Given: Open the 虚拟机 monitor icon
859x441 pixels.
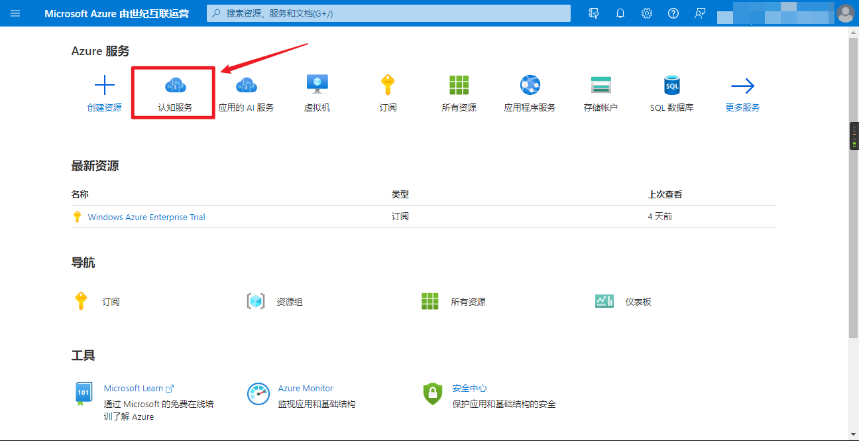Looking at the screenshot, I should (317, 84).
